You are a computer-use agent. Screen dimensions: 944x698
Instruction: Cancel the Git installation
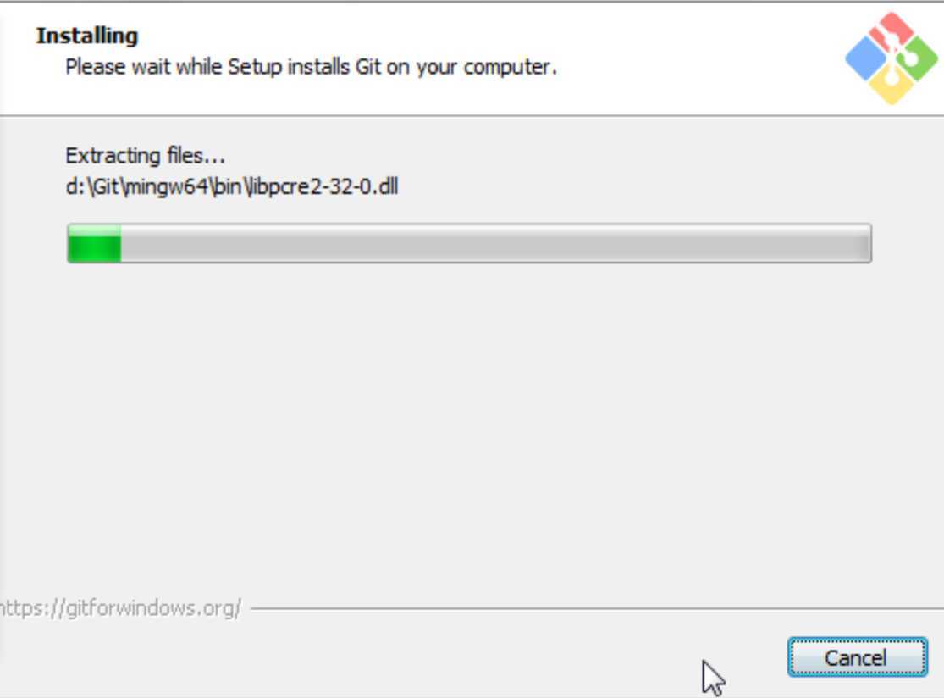click(x=858, y=657)
